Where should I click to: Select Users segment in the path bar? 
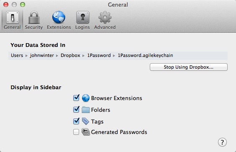17,55
